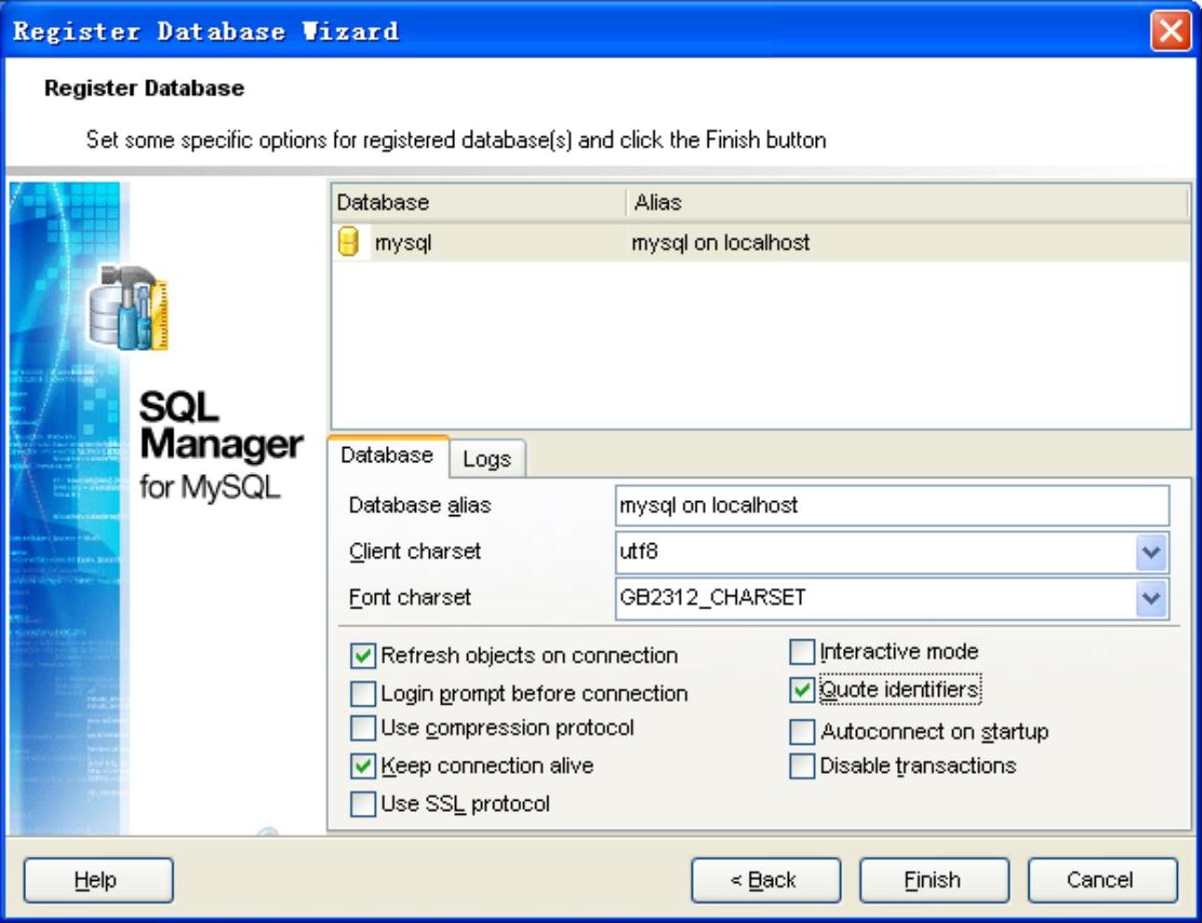Check Disable transactions option

click(x=802, y=765)
